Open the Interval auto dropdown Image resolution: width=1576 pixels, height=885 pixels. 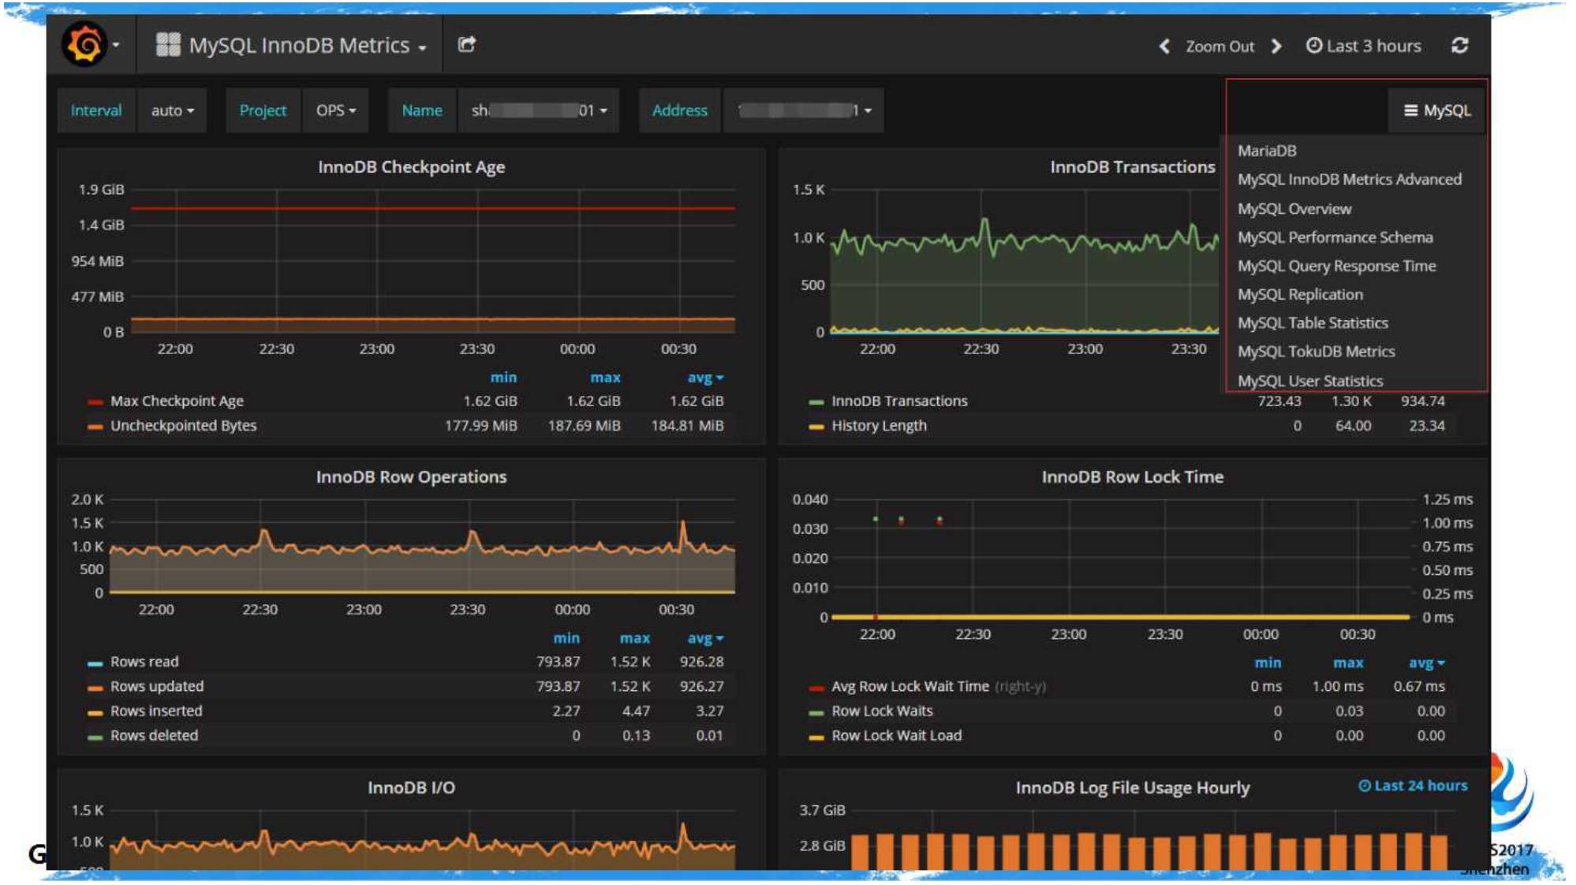tap(172, 110)
